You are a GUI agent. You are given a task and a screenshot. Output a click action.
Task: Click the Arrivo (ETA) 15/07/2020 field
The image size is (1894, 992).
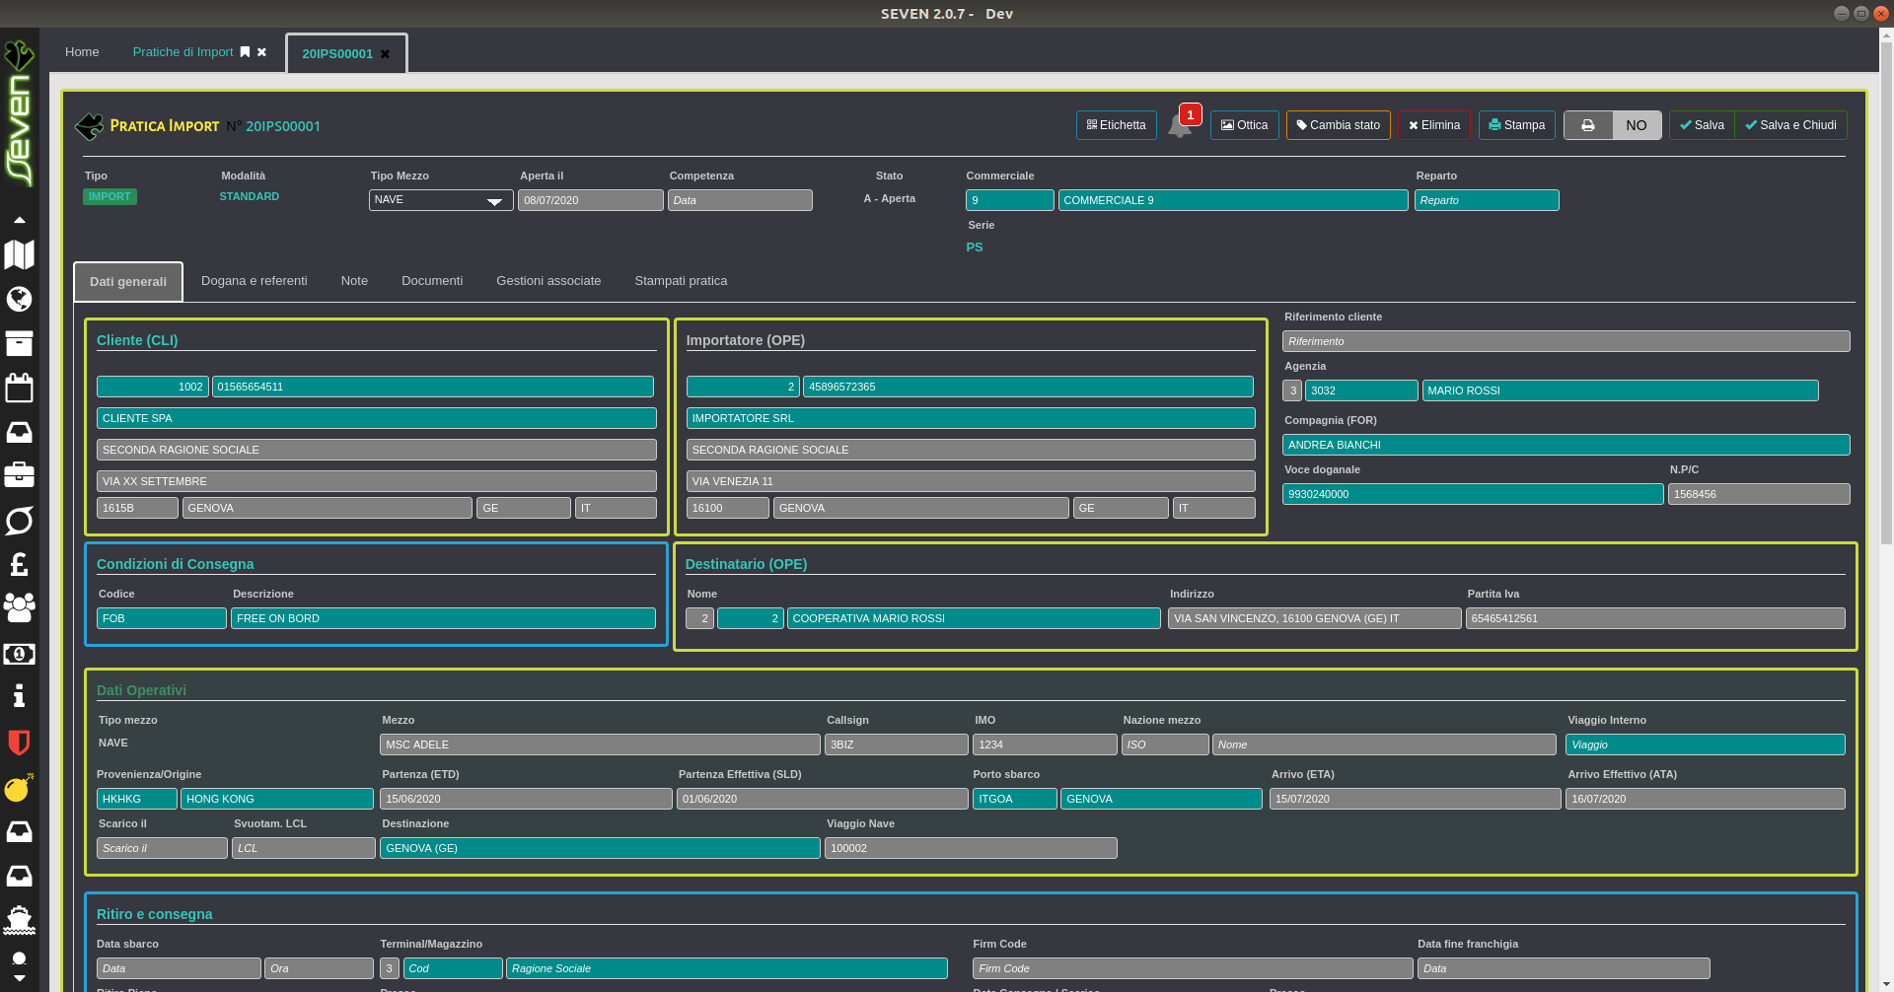[1415, 799]
